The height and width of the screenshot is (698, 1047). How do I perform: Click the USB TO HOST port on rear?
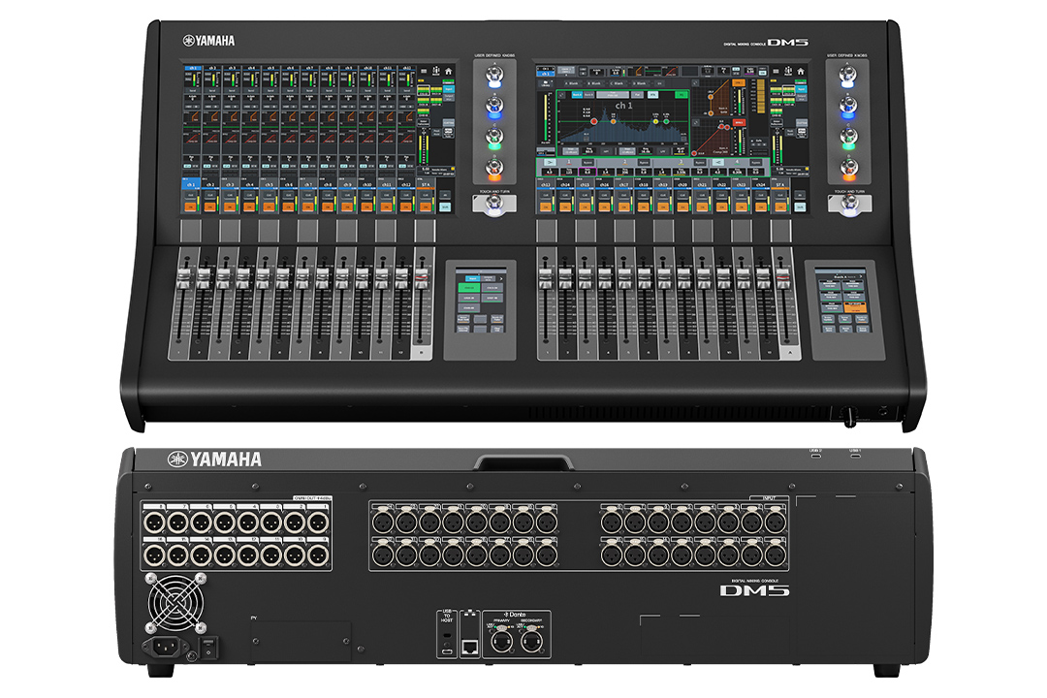[447, 651]
